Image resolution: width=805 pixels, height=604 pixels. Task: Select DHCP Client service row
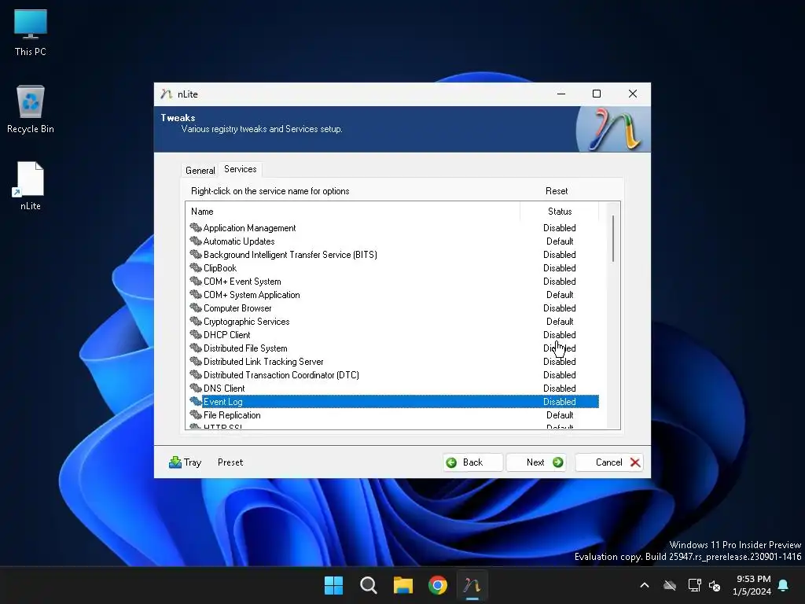[393, 334]
